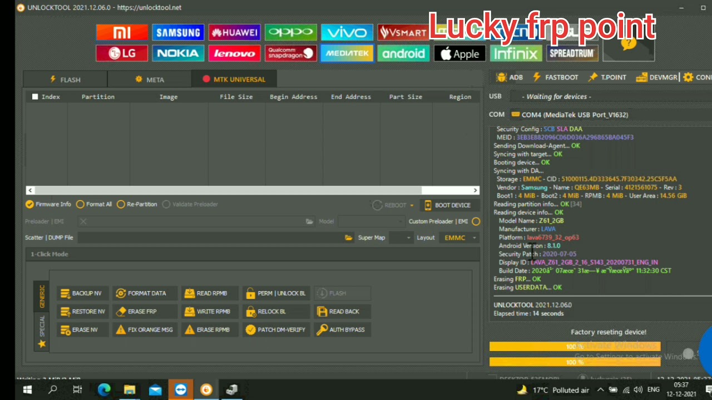The width and height of the screenshot is (712, 400).
Task: Select Format All radio option
Action: click(95, 204)
